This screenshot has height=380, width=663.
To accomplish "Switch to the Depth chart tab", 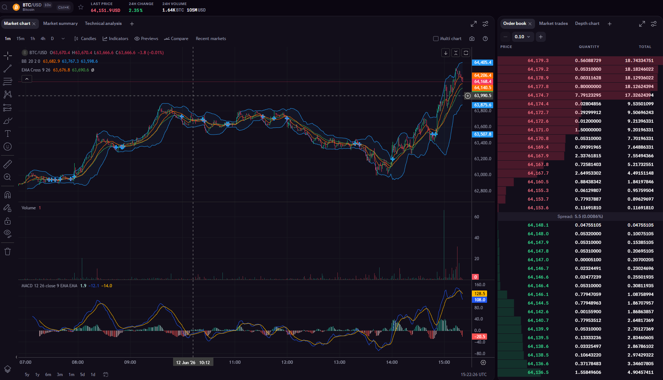I will tap(587, 23).
